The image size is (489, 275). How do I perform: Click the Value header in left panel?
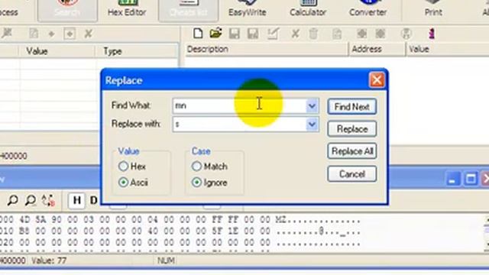(57, 51)
